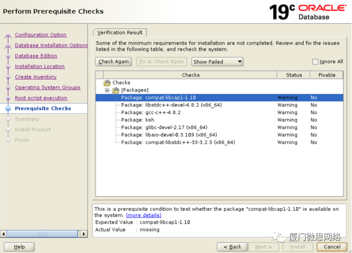Click the [Packages] folder icon
352x253 pixels.
click(x=116, y=90)
